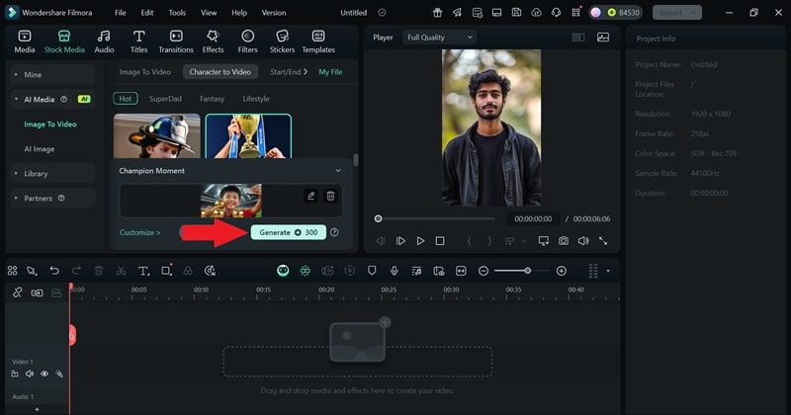Collapse the Champion Moment panel chevron

point(338,171)
